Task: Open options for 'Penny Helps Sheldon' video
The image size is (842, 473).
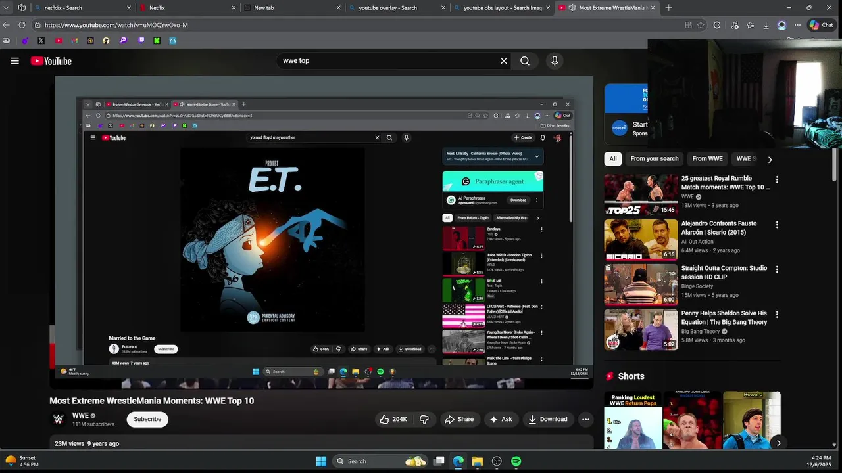Action: click(x=777, y=315)
